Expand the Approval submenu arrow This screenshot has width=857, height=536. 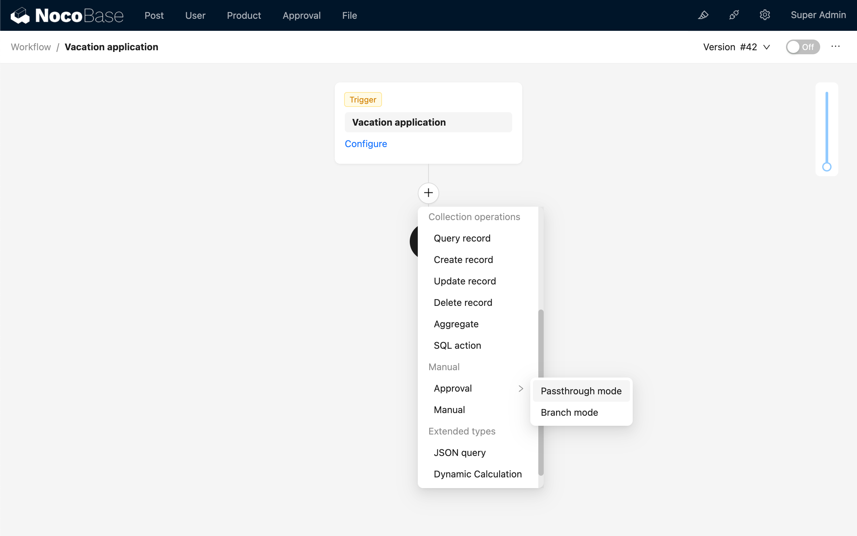(520, 388)
